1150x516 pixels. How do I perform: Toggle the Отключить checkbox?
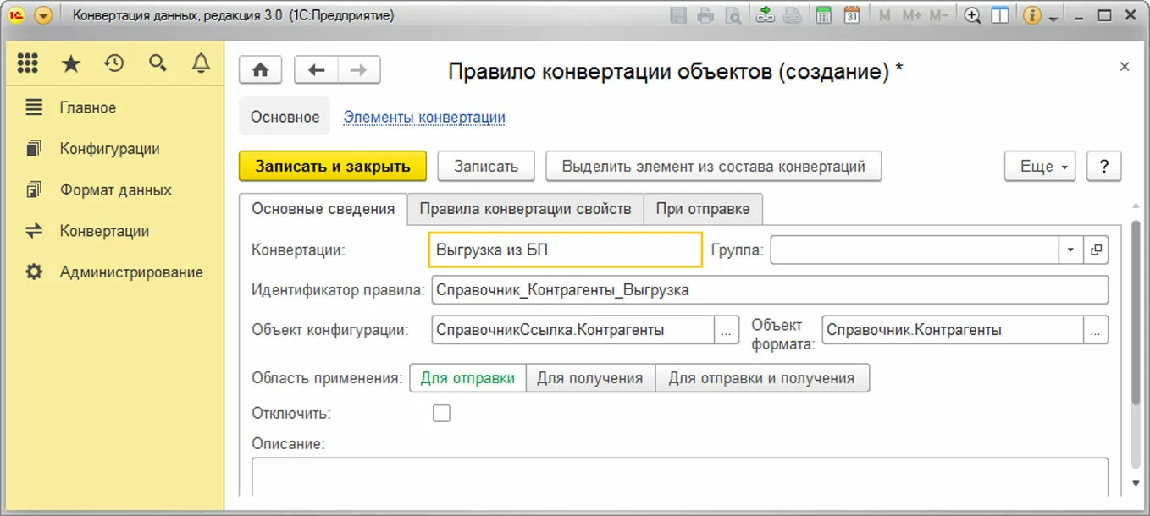pos(441,414)
